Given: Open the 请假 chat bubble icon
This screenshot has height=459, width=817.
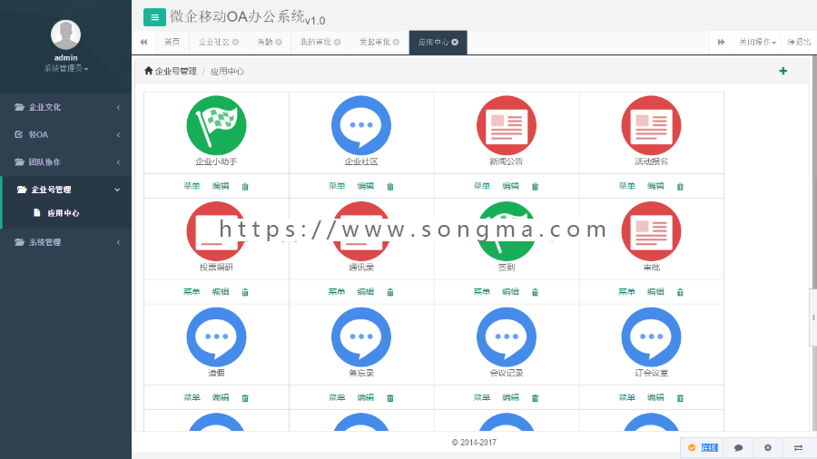Looking at the screenshot, I should click(x=216, y=337).
